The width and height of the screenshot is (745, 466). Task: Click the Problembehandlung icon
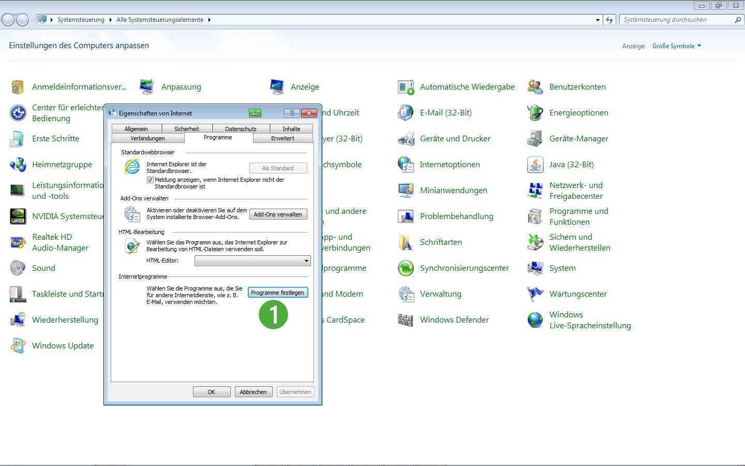[406, 216]
